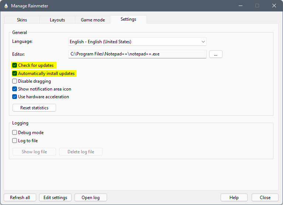Open the Language dropdown
Viewport: 283px width, 205px height.
[137, 42]
